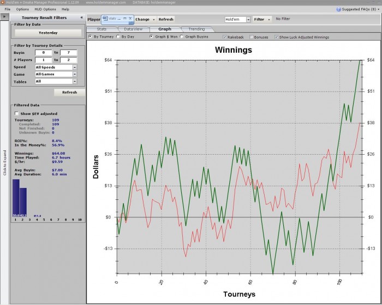This screenshot has width=382, height=305.
Task: Open the Speed dropdown set to All Speeds
Action: (x=75, y=67)
